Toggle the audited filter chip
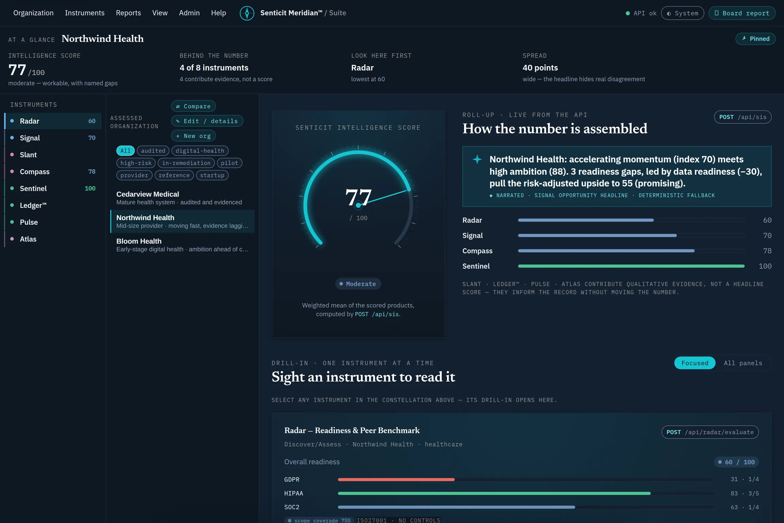This screenshot has height=523, width=784. click(153, 150)
